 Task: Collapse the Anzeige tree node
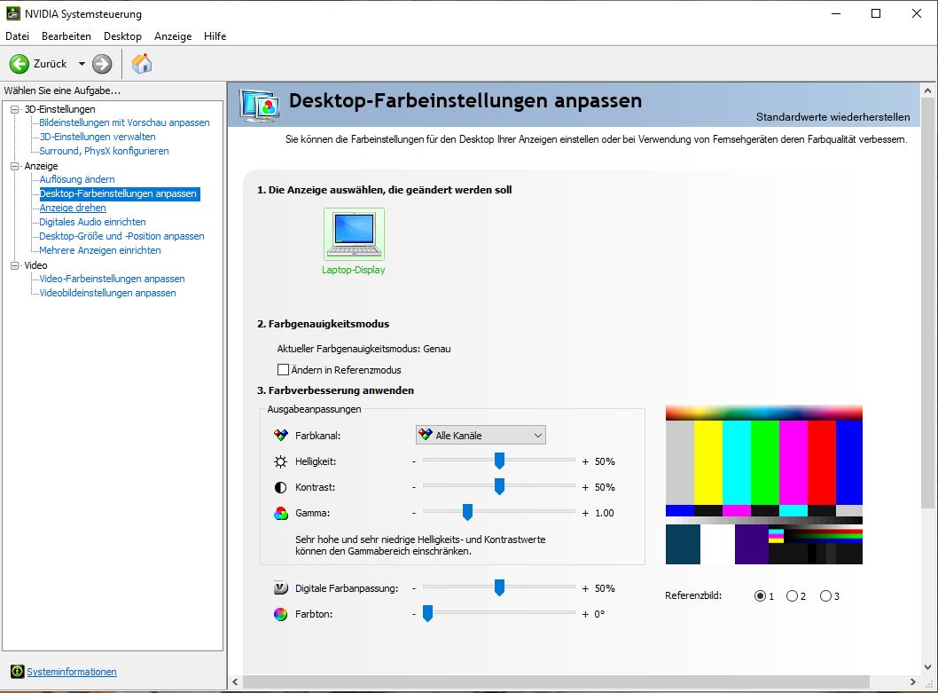pos(14,166)
